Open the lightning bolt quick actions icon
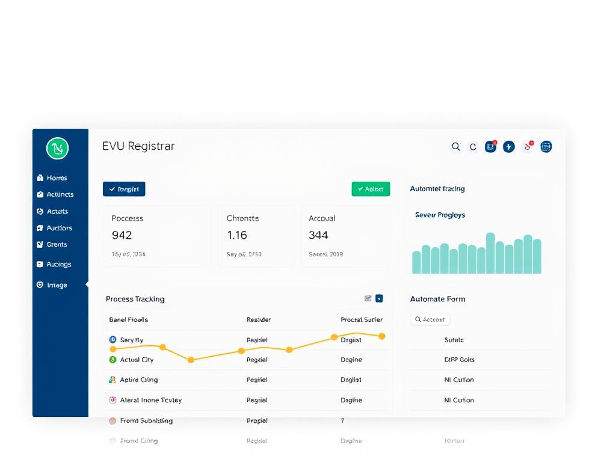Image resolution: width=616 pixels, height=462 pixels. tap(509, 147)
